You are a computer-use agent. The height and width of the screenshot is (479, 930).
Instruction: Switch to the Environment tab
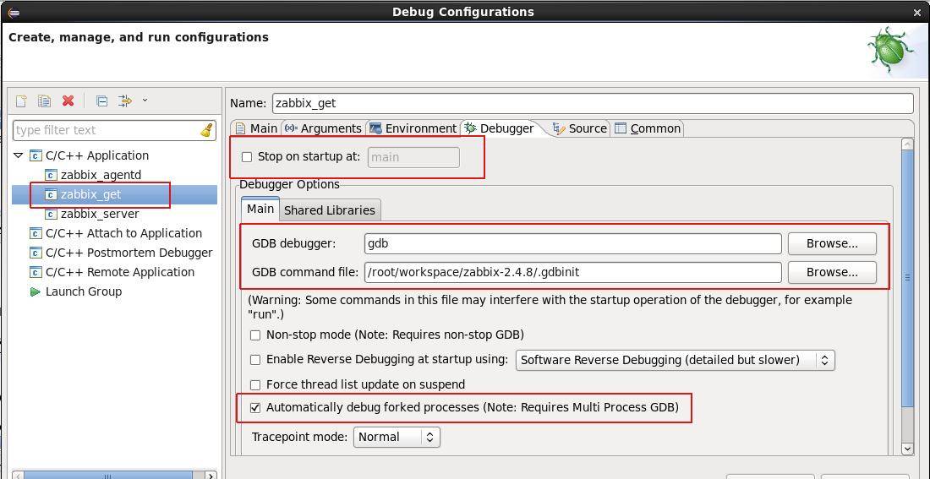pos(413,128)
